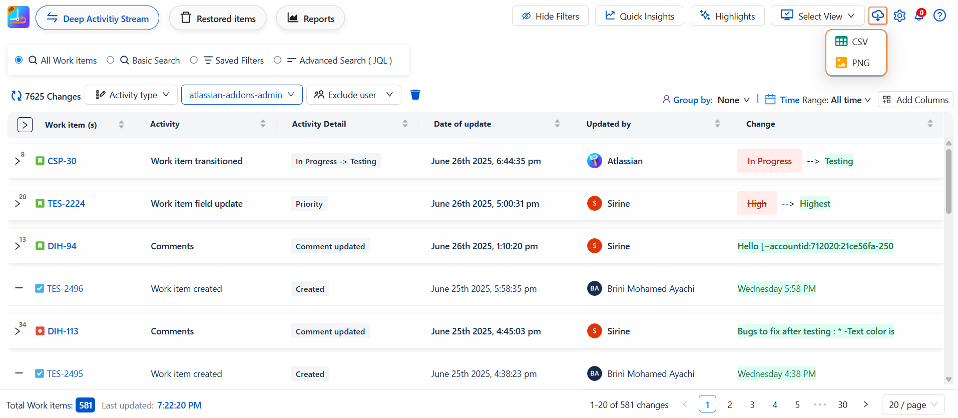This screenshot has height=418, width=958.
Task: Sort by Date of update column
Action: point(557,124)
